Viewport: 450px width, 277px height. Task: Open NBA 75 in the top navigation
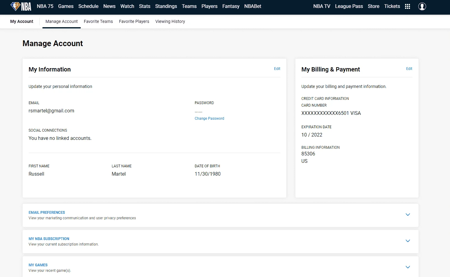coord(45,6)
